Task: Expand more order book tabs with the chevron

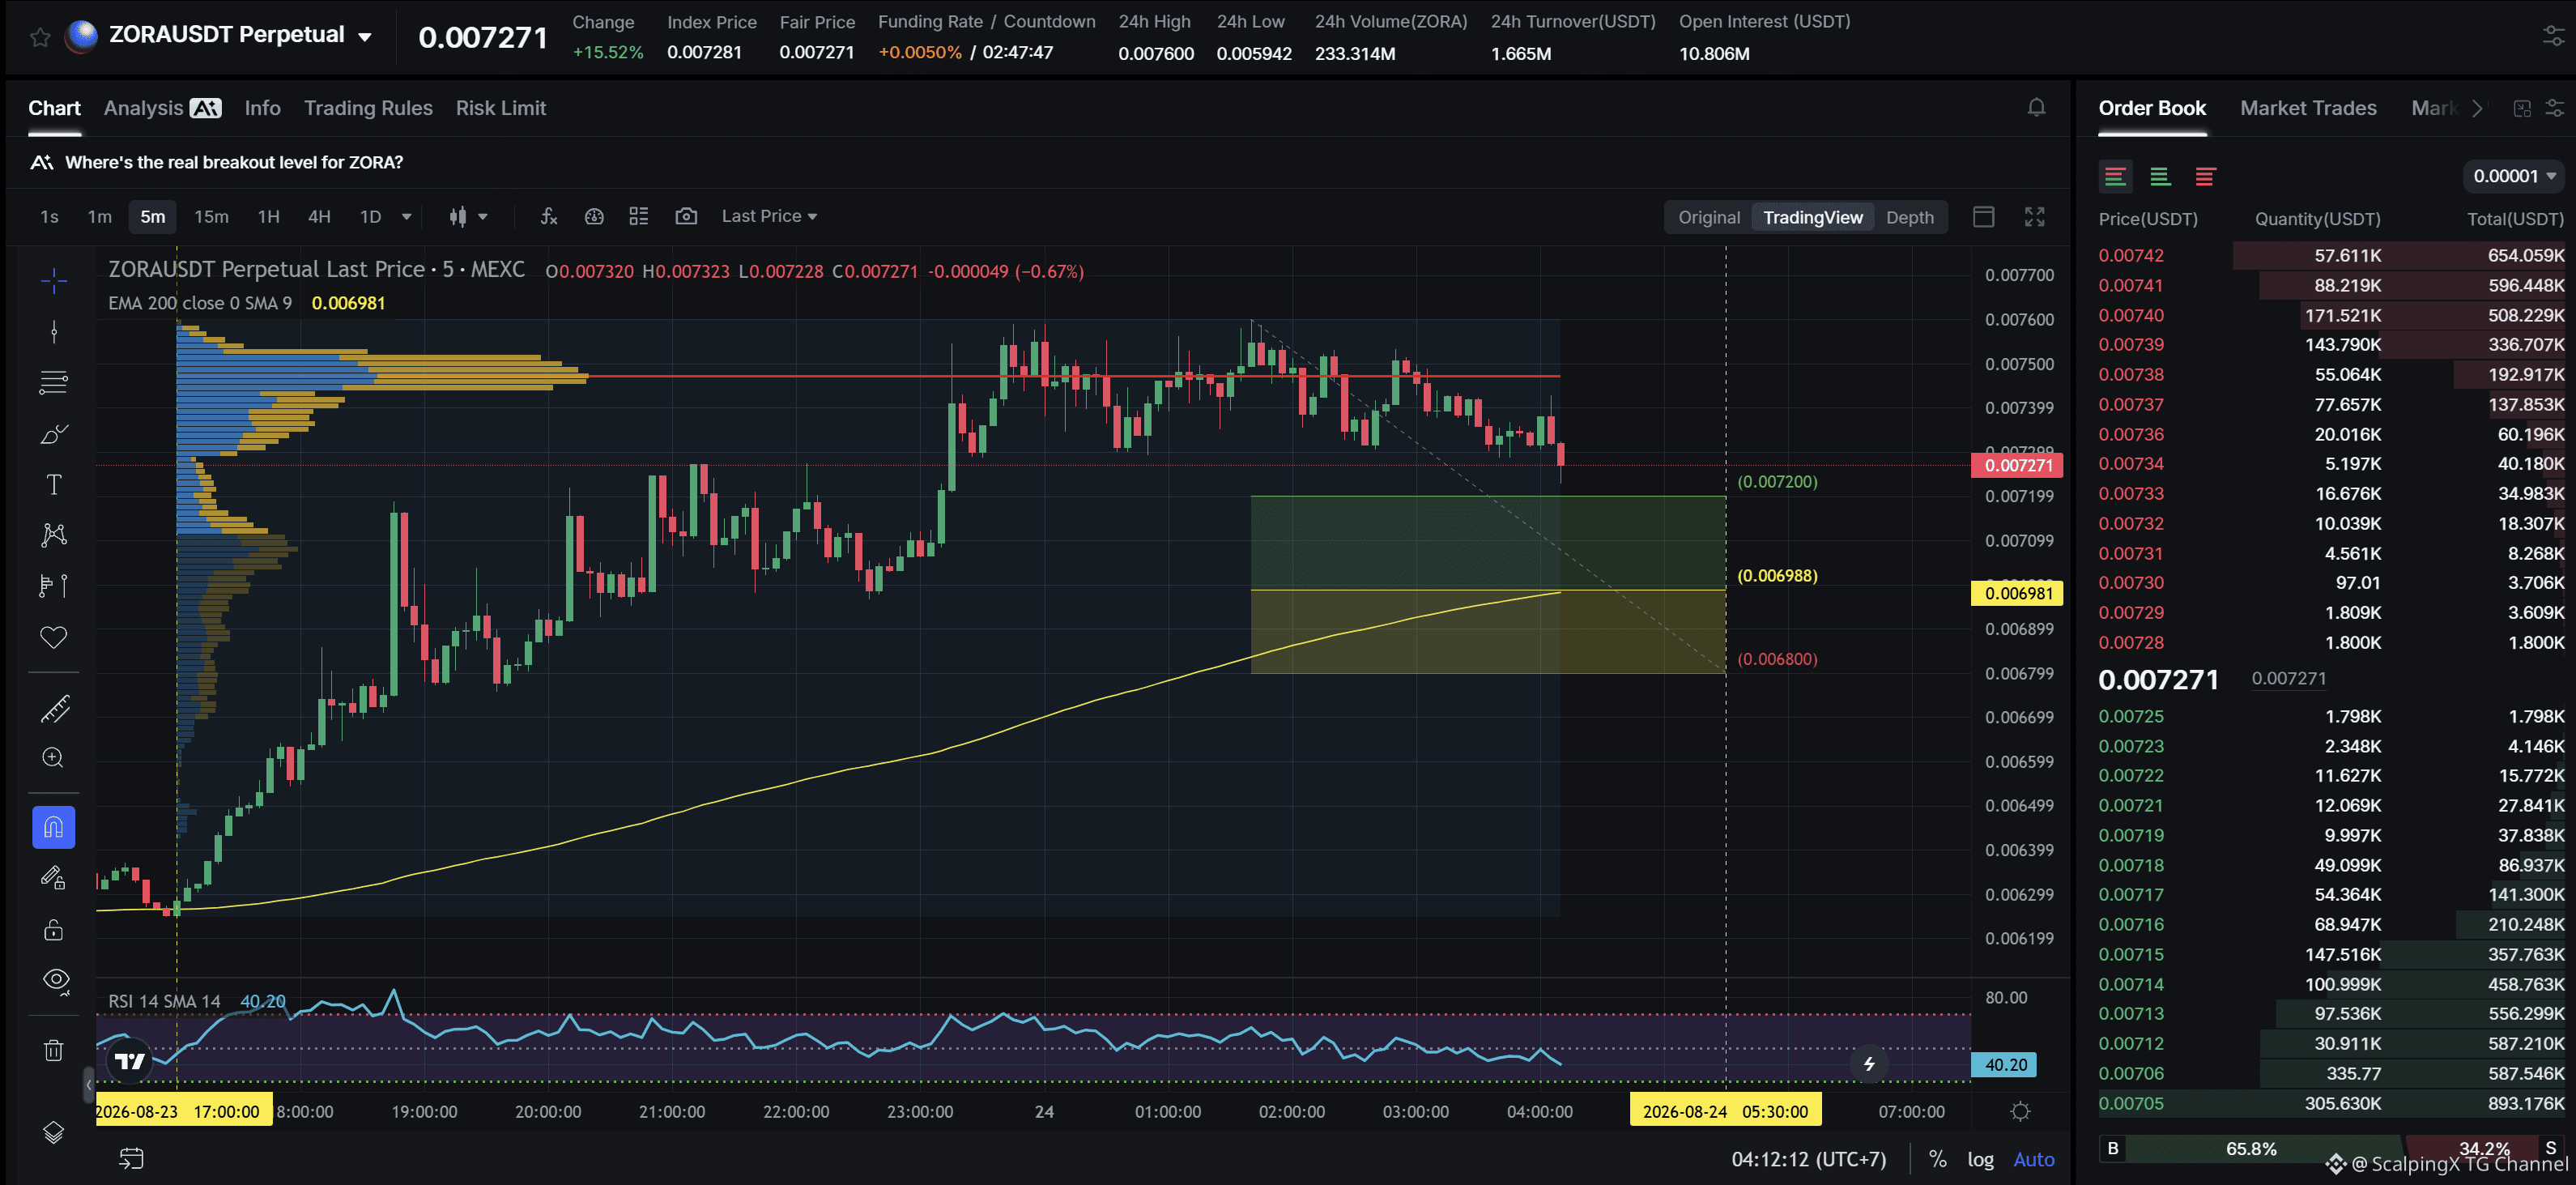Action: coord(2477,108)
